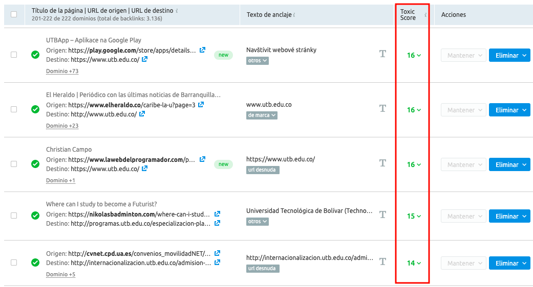
Task: Expand 'Dominio +73' link
Action: pyautogui.click(x=62, y=71)
